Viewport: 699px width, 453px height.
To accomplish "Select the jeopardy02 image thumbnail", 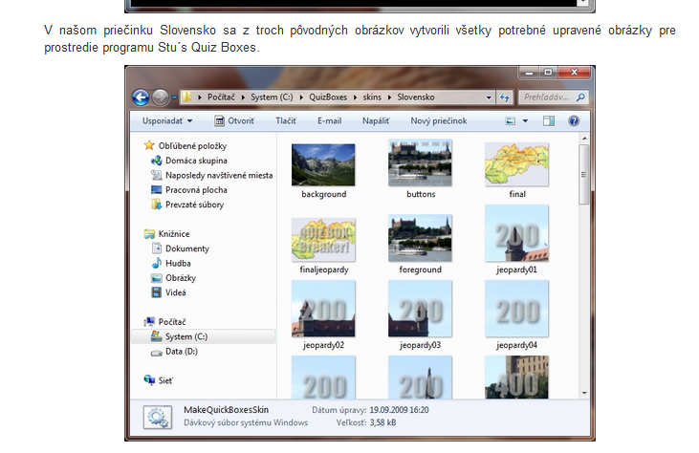I will 323,309.
